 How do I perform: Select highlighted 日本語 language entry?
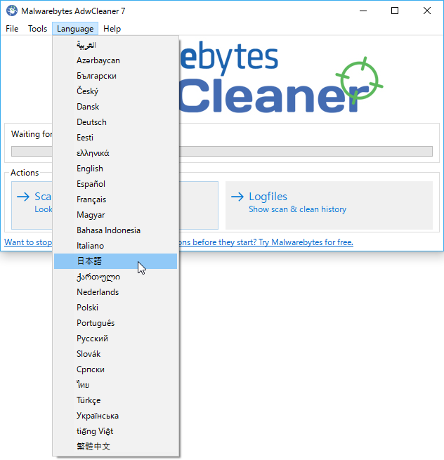[x=116, y=261]
